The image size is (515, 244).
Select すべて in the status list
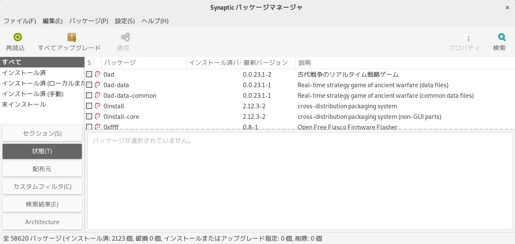42,62
